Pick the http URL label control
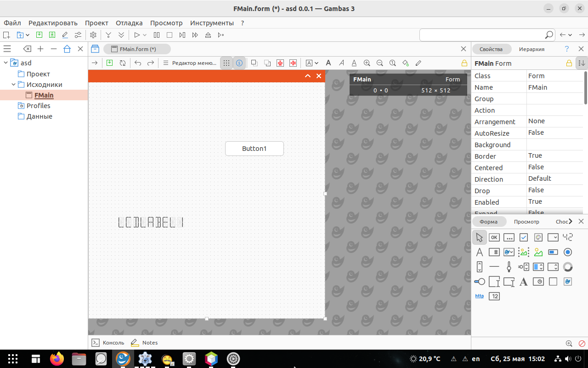This screenshot has height=368, width=588. coord(479,296)
